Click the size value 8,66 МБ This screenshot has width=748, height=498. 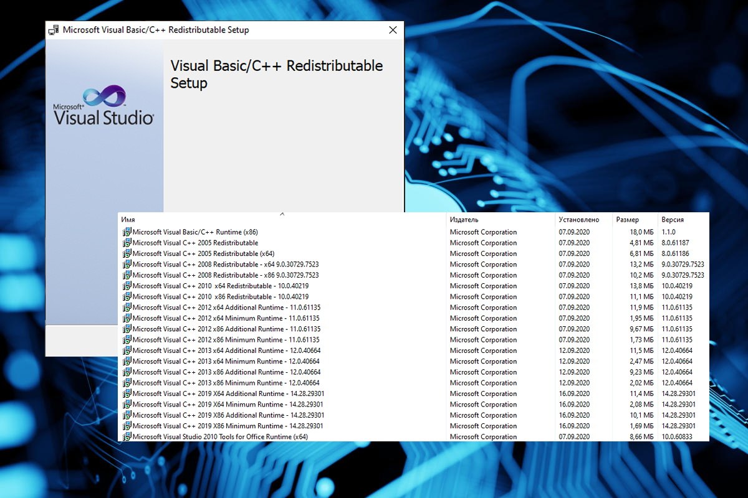pos(640,437)
